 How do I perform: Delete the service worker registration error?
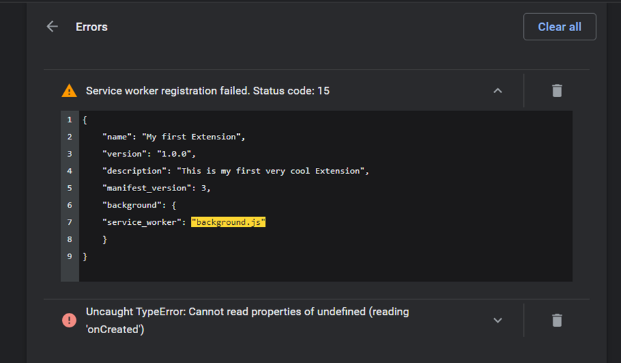tap(557, 91)
